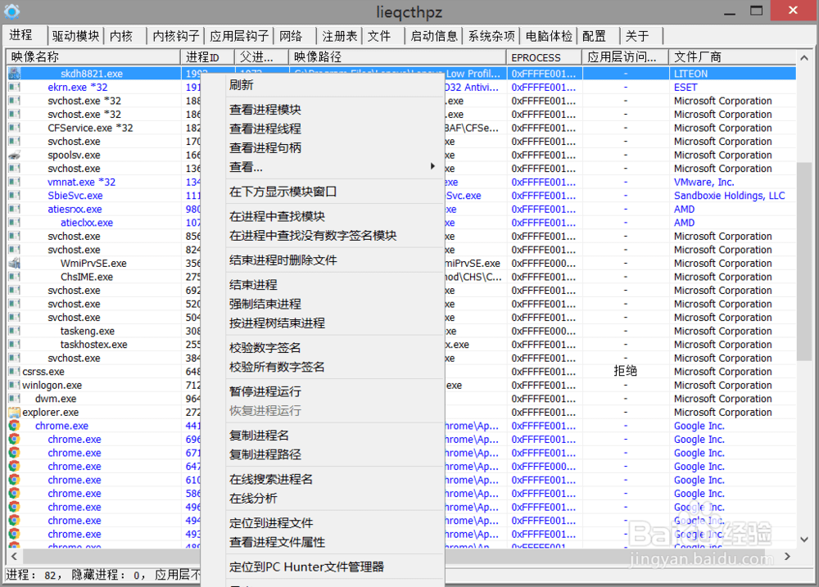The height and width of the screenshot is (587, 819).
Task: Sort by the 文件厂商 column header
Action: coord(732,57)
